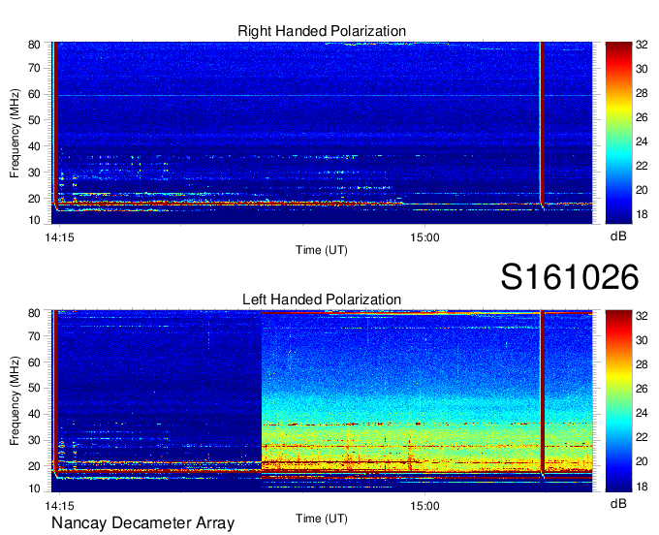Click the 30 dB tick on Left Handed colorbar
The image size is (659, 535).
(x=642, y=340)
